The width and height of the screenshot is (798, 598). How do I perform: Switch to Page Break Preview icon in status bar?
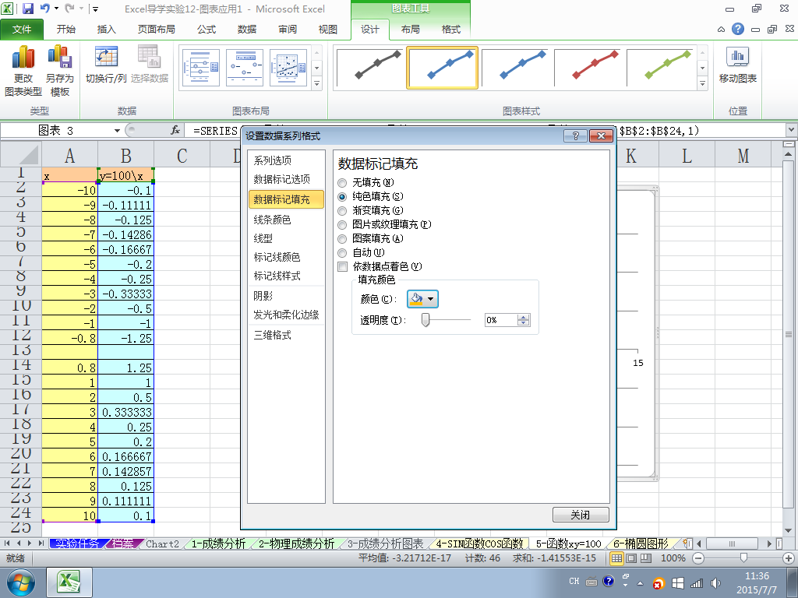tap(645, 558)
